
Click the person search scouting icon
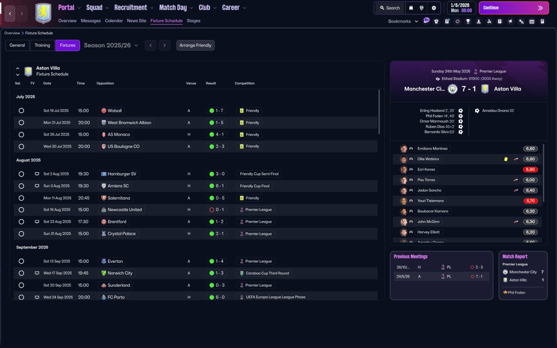pyautogui.click(x=489, y=21)
